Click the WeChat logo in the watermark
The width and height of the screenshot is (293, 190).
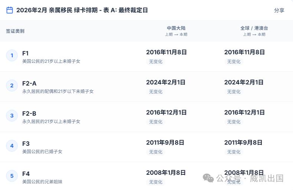208,178
